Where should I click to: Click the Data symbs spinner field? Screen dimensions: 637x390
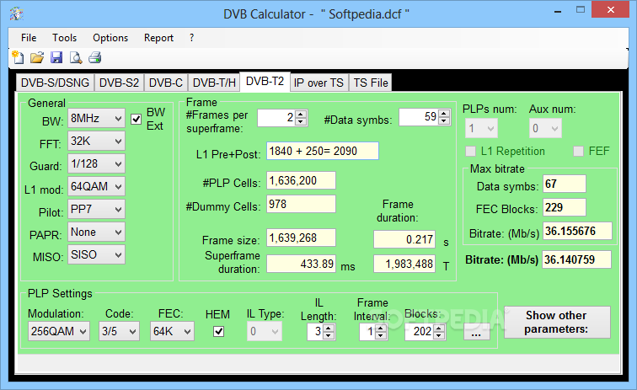pyautogui.click(x=425, y=117)
